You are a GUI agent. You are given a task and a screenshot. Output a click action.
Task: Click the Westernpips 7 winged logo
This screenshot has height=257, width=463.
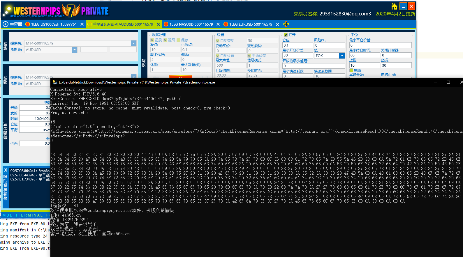point(71,11)
